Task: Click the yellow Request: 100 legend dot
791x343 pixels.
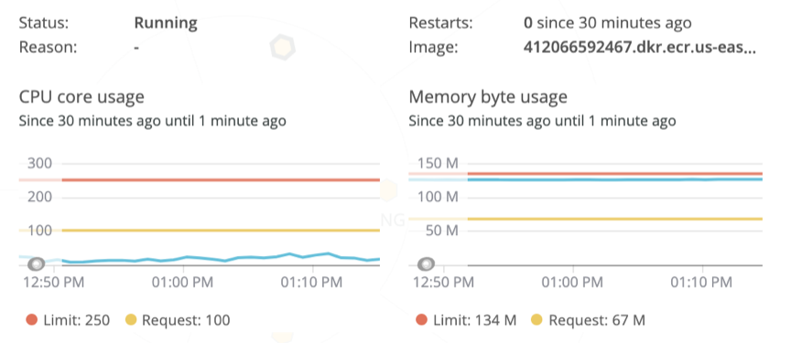Action: click(131, 320)
